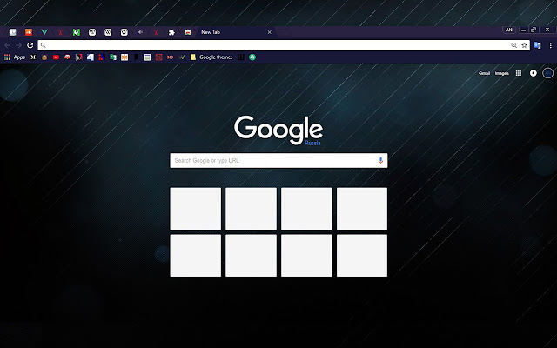Open the first tile in bottom row
This screenshot has height=348, width=557.
pos(195,255)
